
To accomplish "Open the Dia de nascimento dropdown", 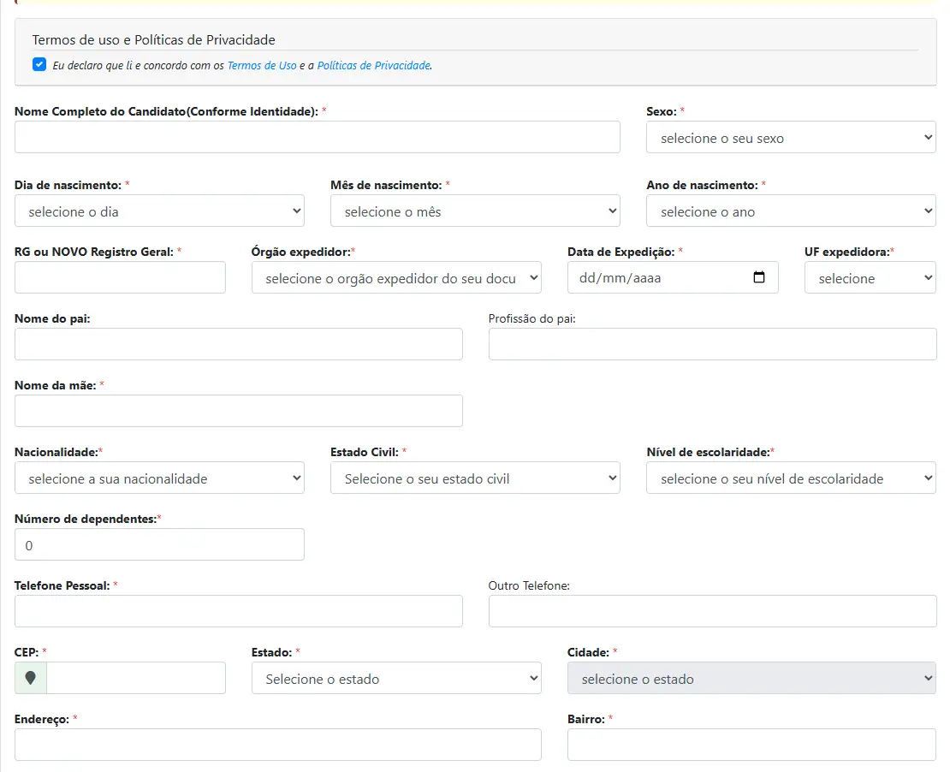I will (159, 211).
